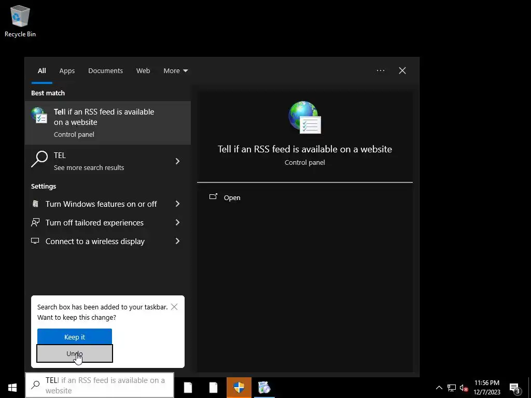
Task: Expand the Windows features result chevron
Action: click(177, 204)
